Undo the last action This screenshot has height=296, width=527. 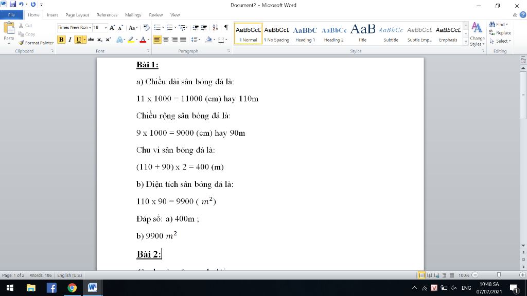[21, 4]
